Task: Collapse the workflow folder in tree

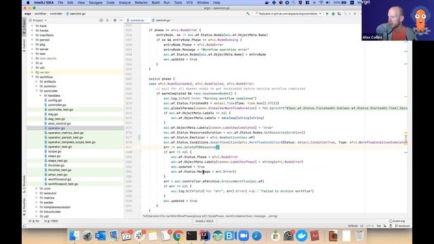Action: tap(33, 77)
